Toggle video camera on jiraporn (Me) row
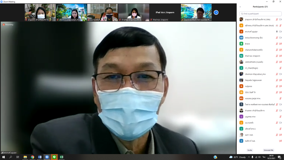The height and width of the screenshot is (160, 284). pyautogui.click(x=280, y=20)
